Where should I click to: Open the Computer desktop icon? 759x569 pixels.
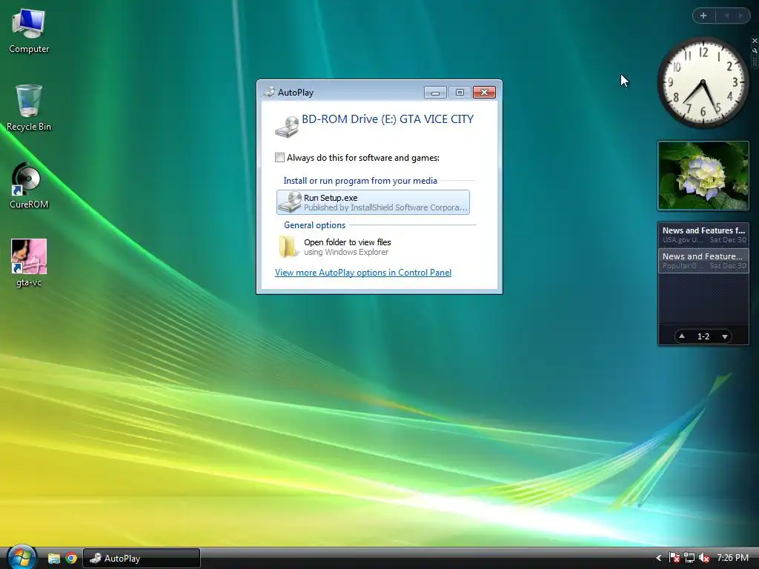[x=29, y=30]
